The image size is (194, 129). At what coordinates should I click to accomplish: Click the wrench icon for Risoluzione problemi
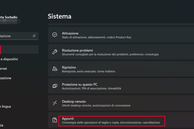(x=55, y=52)
